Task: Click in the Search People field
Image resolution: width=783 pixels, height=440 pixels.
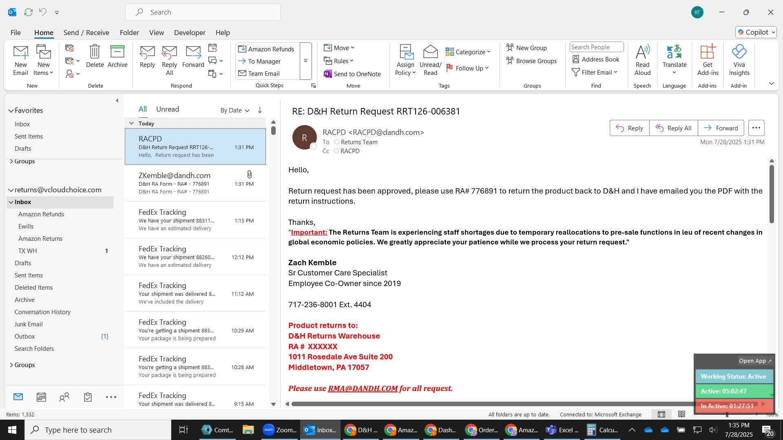Action: (596, 47)
